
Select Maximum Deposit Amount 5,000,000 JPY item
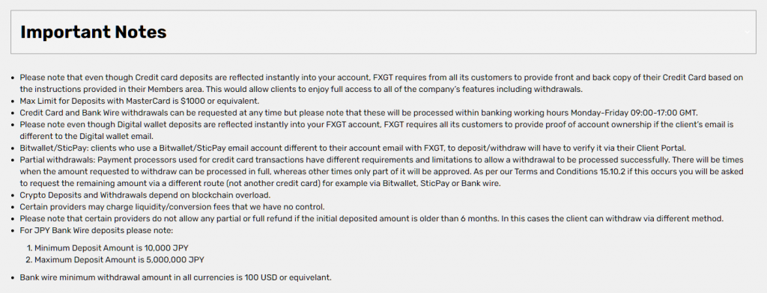point(115,259)
